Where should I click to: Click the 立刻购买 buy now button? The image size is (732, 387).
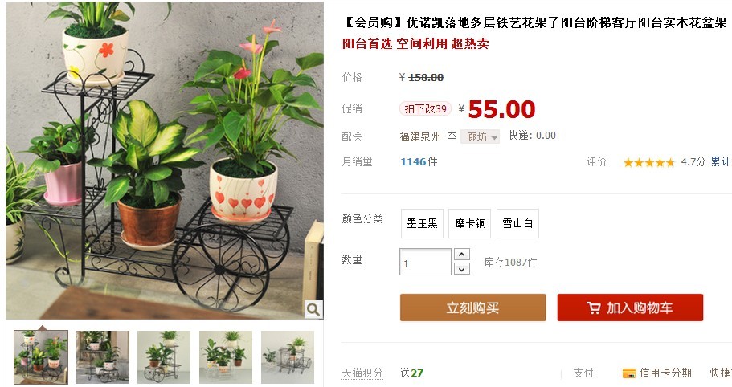[x=473, y=308]
